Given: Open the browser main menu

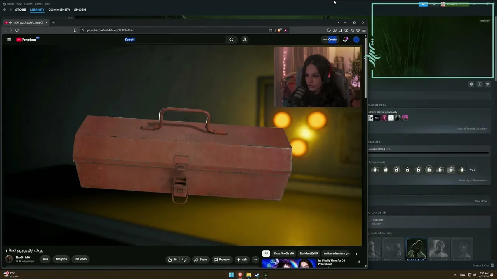Looking at the screenshot, I should point(364,30).
